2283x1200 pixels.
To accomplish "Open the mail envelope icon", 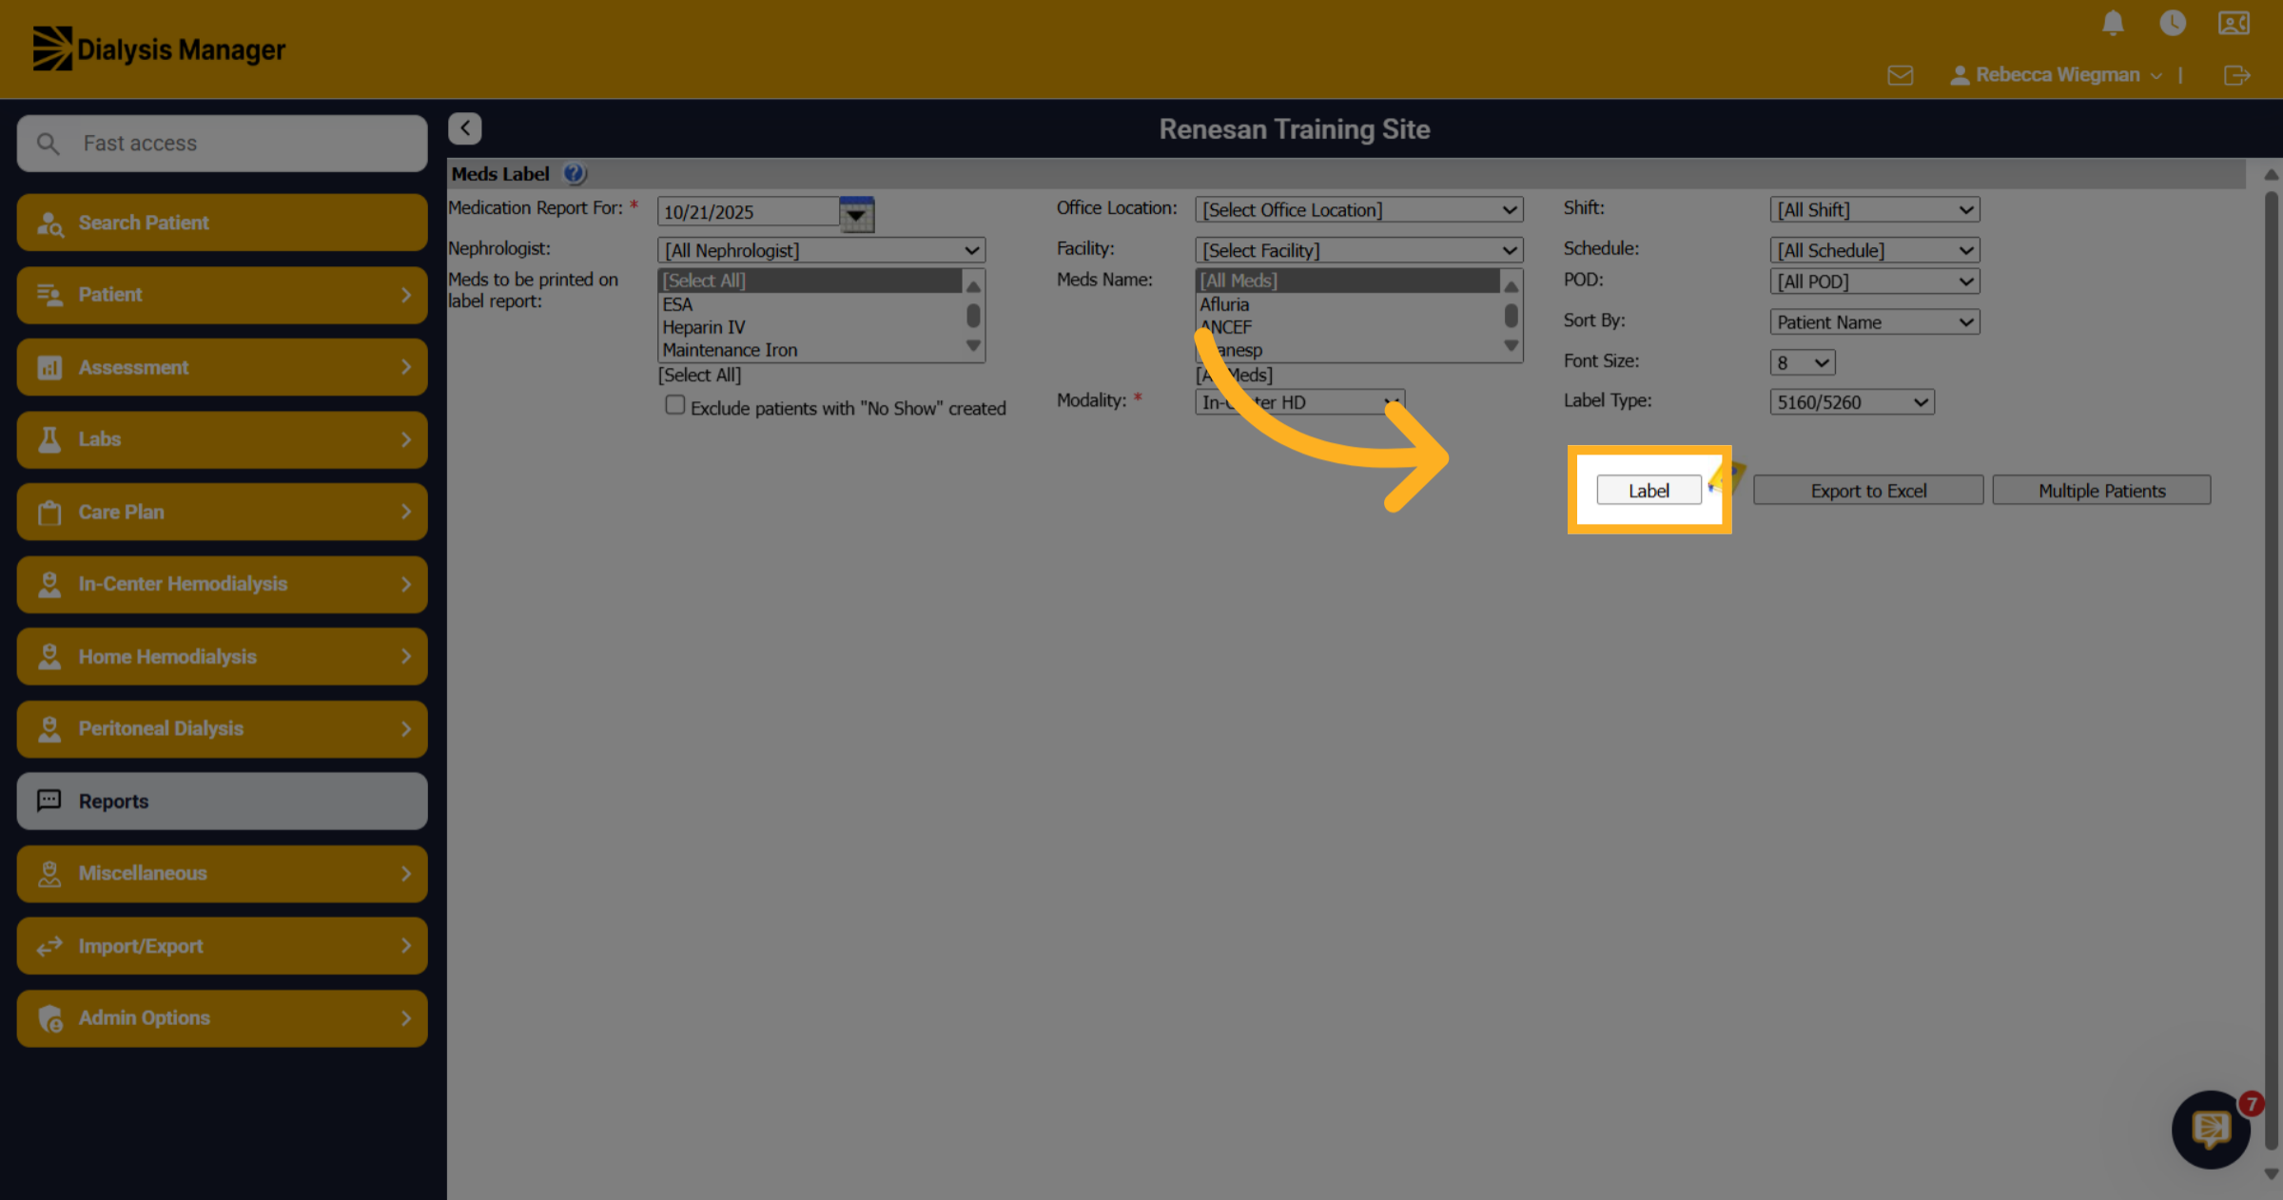I will pyautogui.click(x=1901, y=75).
